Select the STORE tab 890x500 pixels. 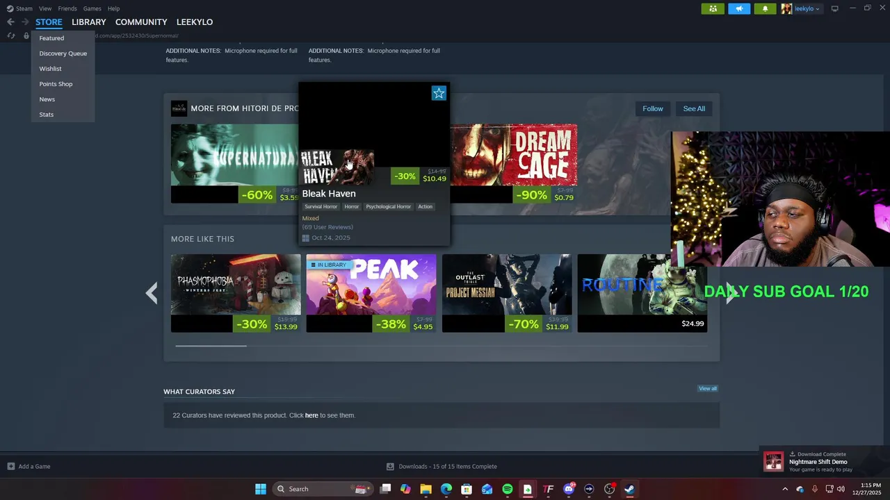pos(49,22)
